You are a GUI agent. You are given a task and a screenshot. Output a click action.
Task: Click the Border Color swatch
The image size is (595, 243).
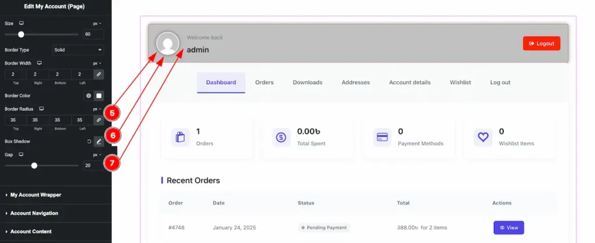click(99, 96)
